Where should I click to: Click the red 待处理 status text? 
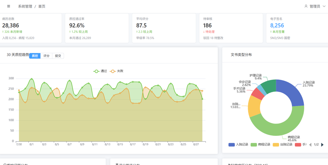pyautogui.click(x=209, y=32)
